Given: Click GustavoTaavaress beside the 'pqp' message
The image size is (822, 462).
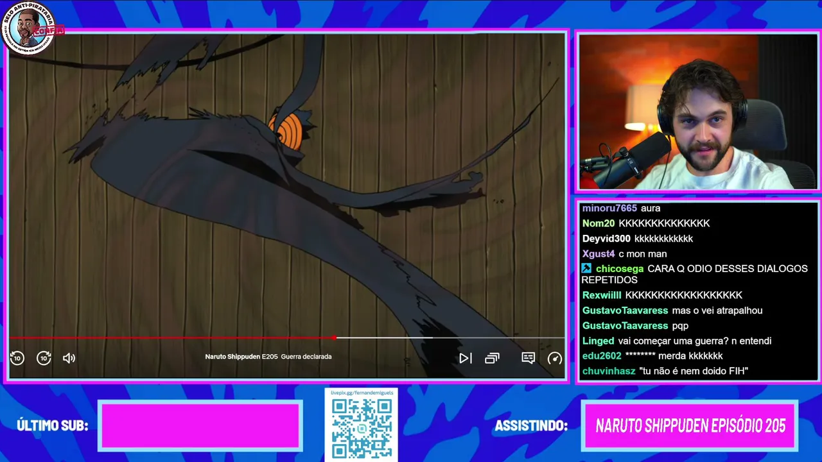Looking at the screenshot, I should coord(625,325).
